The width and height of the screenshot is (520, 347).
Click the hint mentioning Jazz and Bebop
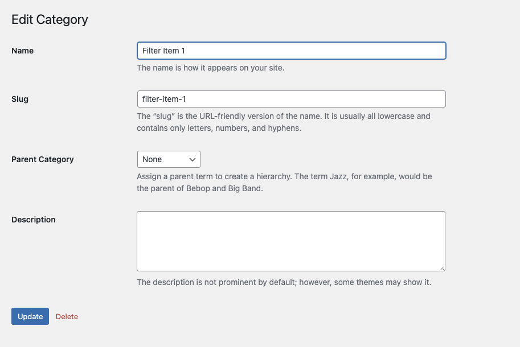pyautogui.click(x=284, y=183)
